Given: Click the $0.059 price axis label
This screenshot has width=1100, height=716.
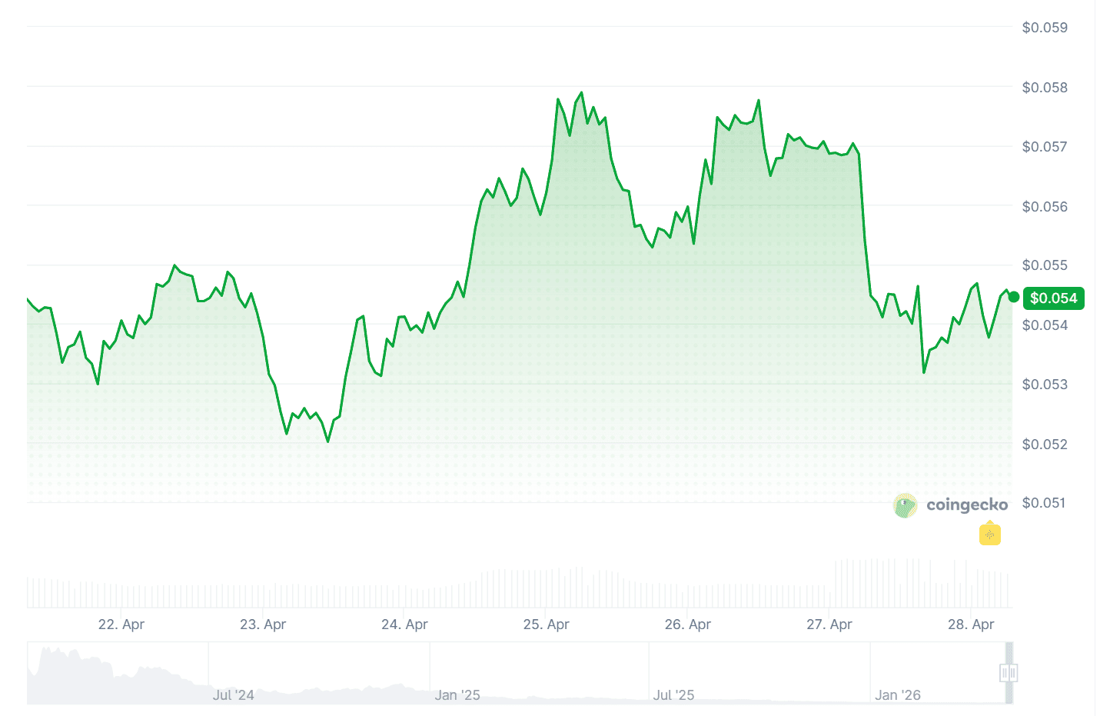Looking at the screenshot, I should point(1045,28).
